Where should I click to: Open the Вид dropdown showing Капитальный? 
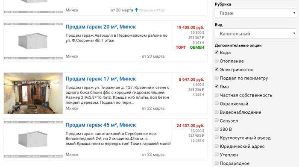pos(256,34)
